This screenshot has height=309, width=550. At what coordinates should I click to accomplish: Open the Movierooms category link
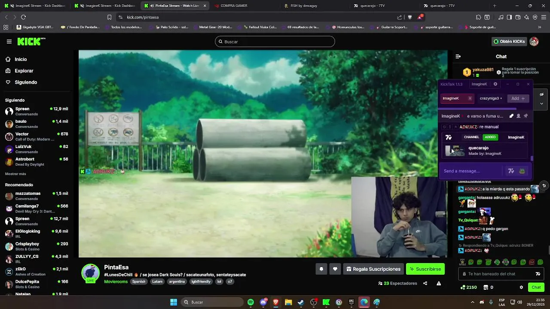[116, 282]
